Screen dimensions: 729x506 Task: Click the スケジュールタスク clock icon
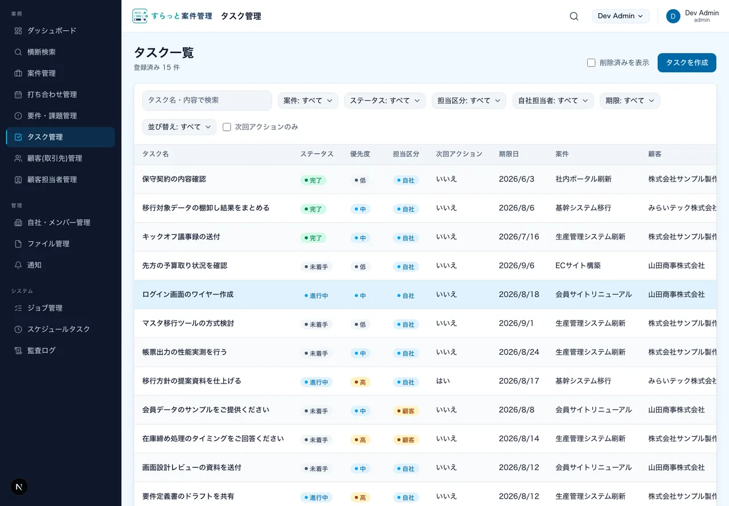(18, 329)
